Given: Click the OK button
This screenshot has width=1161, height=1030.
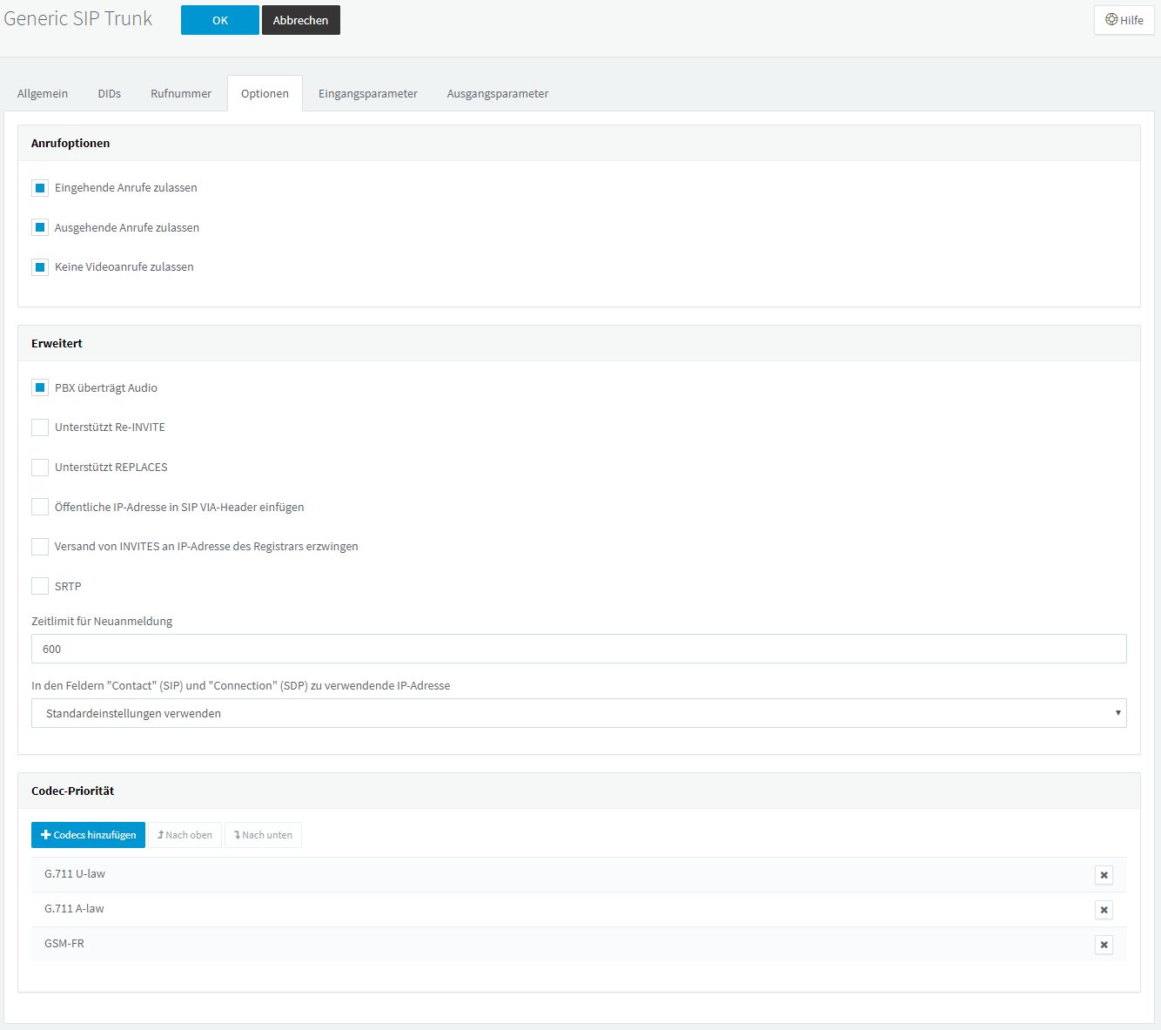Looking at the screenshot, I should point(220,20).
